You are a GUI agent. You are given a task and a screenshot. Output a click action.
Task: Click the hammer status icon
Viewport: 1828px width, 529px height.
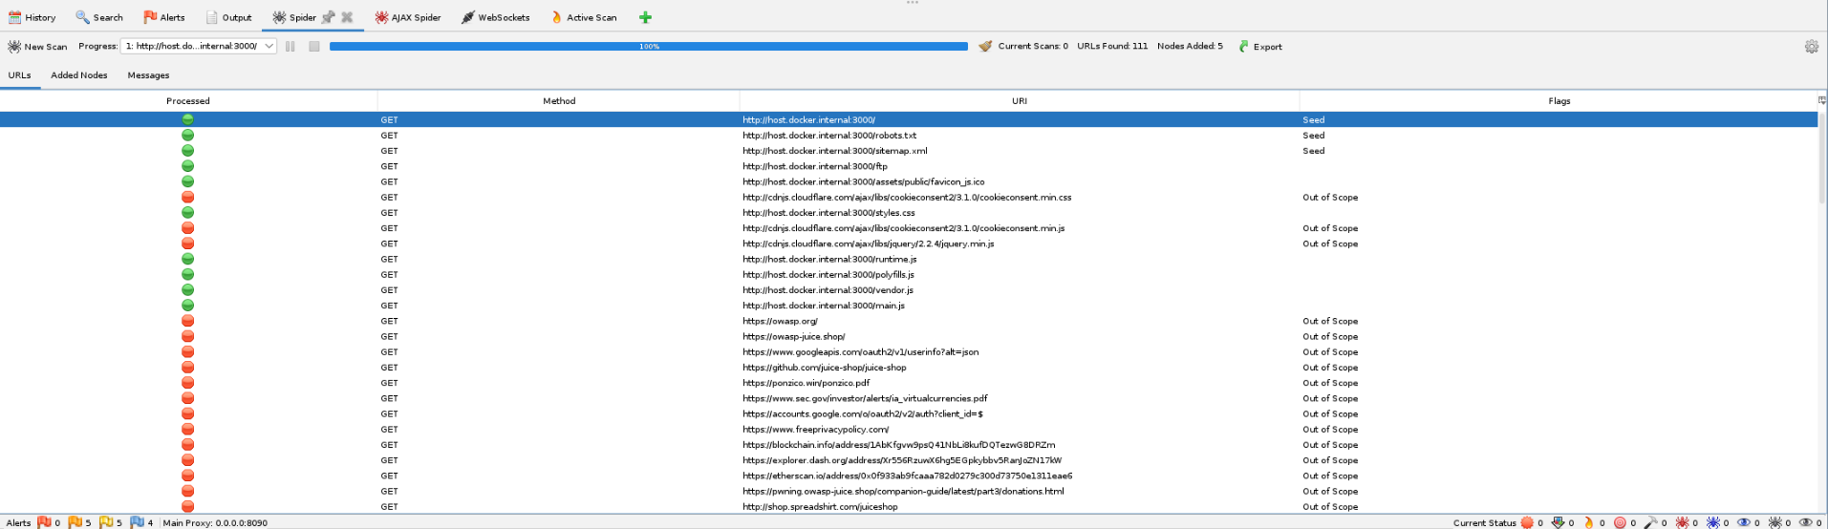coord(1650,522)
